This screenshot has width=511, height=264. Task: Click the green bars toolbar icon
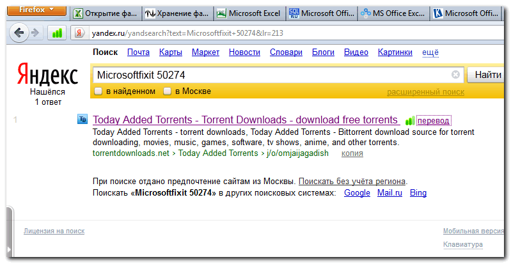point(57,33)
